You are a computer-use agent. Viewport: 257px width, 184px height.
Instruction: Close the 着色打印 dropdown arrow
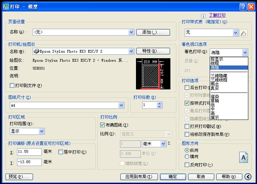click(245, 53)
